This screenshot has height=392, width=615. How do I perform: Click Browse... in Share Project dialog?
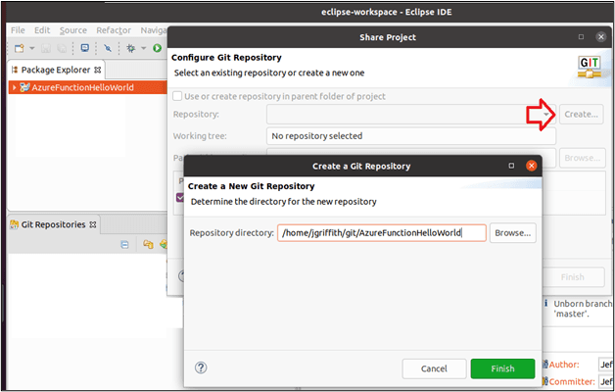[x=583, y=158]
